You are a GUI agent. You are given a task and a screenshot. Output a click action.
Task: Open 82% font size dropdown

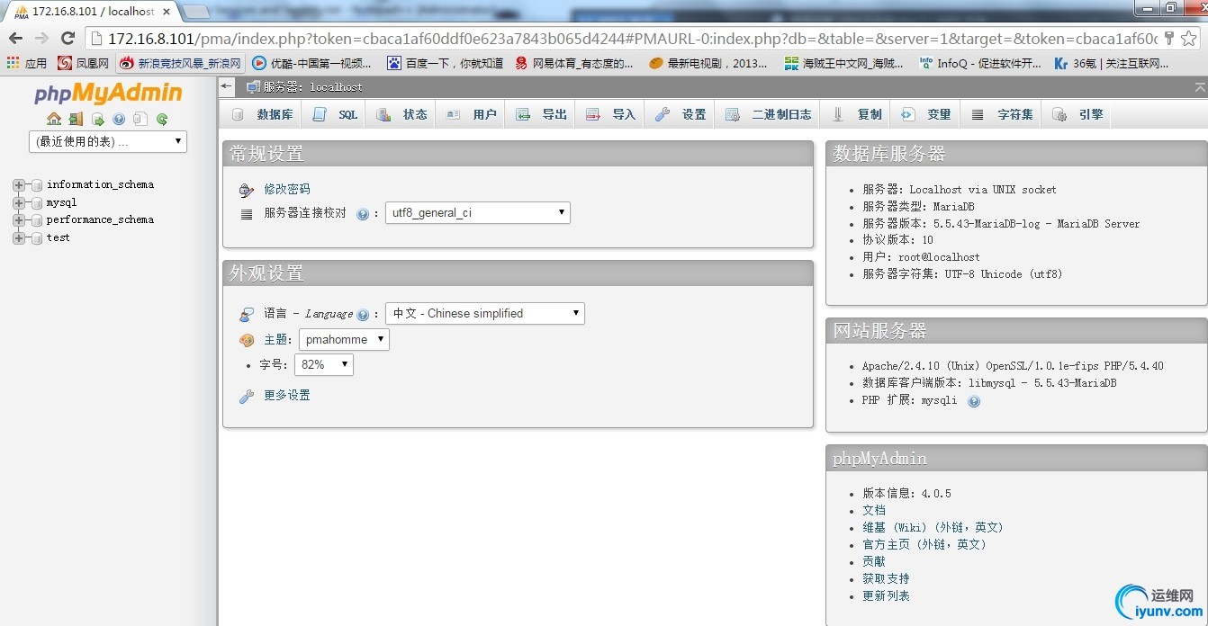coord(323,364)
